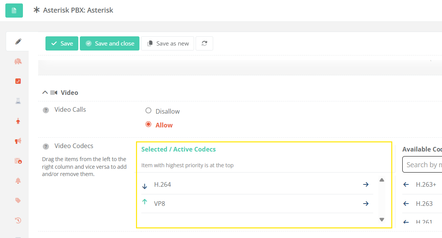Open the pencil edit tab in sidebar
The image size is (442, 238).
click(x=18, y=41)
